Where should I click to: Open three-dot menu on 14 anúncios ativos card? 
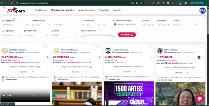48,57
